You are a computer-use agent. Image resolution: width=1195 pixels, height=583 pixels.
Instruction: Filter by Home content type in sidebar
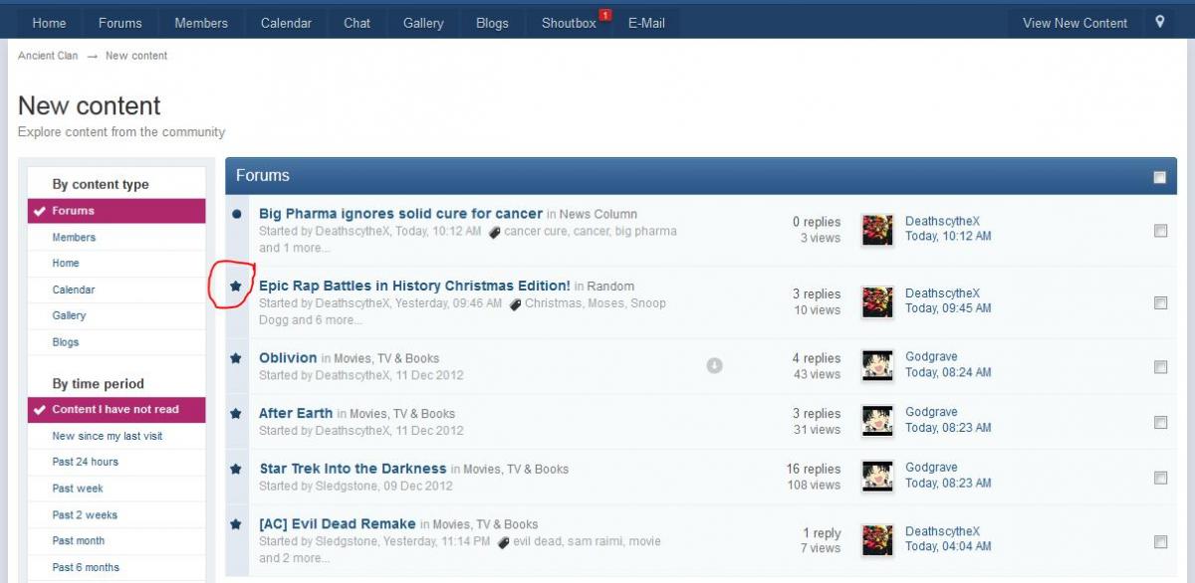click(x=66, y=263)
